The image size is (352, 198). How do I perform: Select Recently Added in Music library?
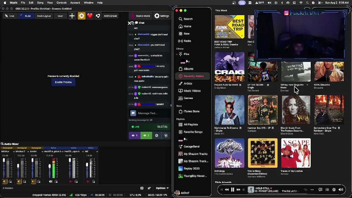tap(193, 76)
